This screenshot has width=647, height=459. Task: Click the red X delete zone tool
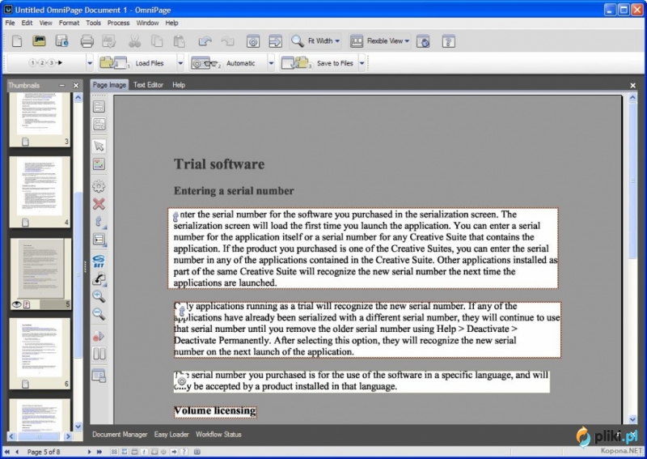[x=99, y=204]
